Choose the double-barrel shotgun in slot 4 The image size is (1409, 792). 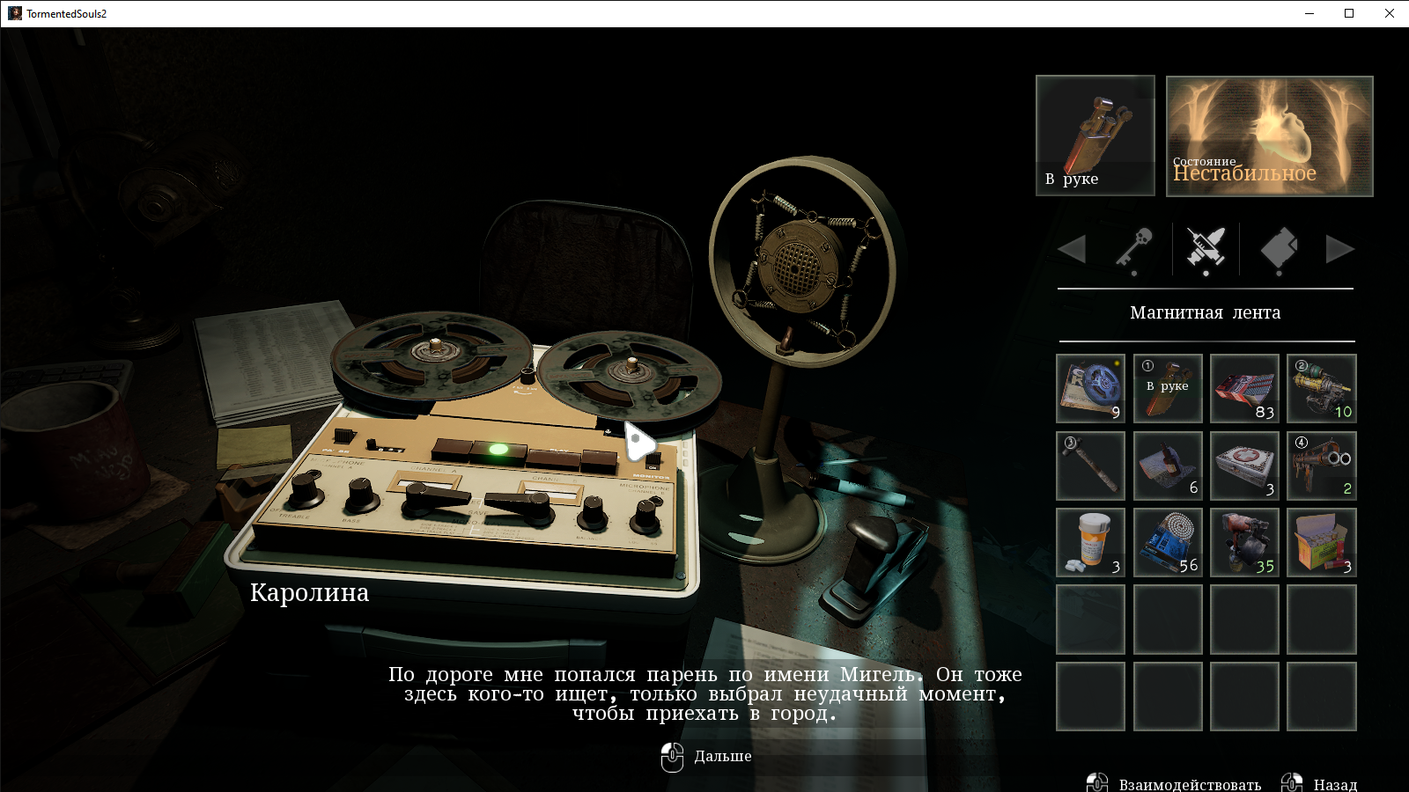pos(1322,466)
